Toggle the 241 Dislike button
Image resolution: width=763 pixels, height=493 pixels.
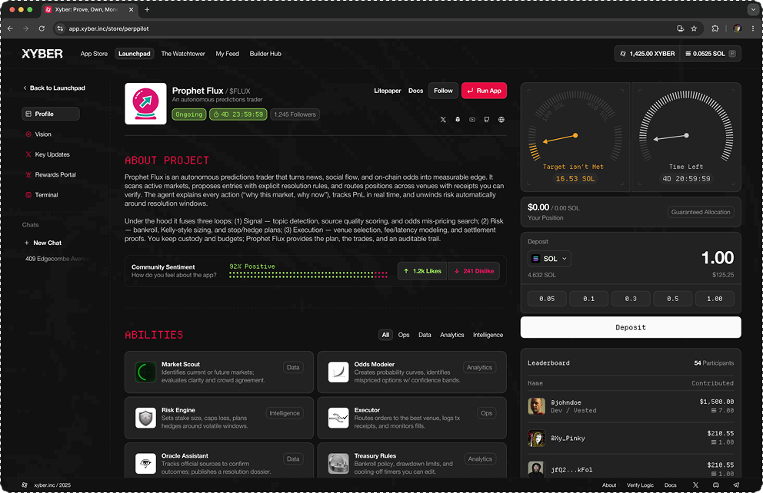[x=473, y=271]
